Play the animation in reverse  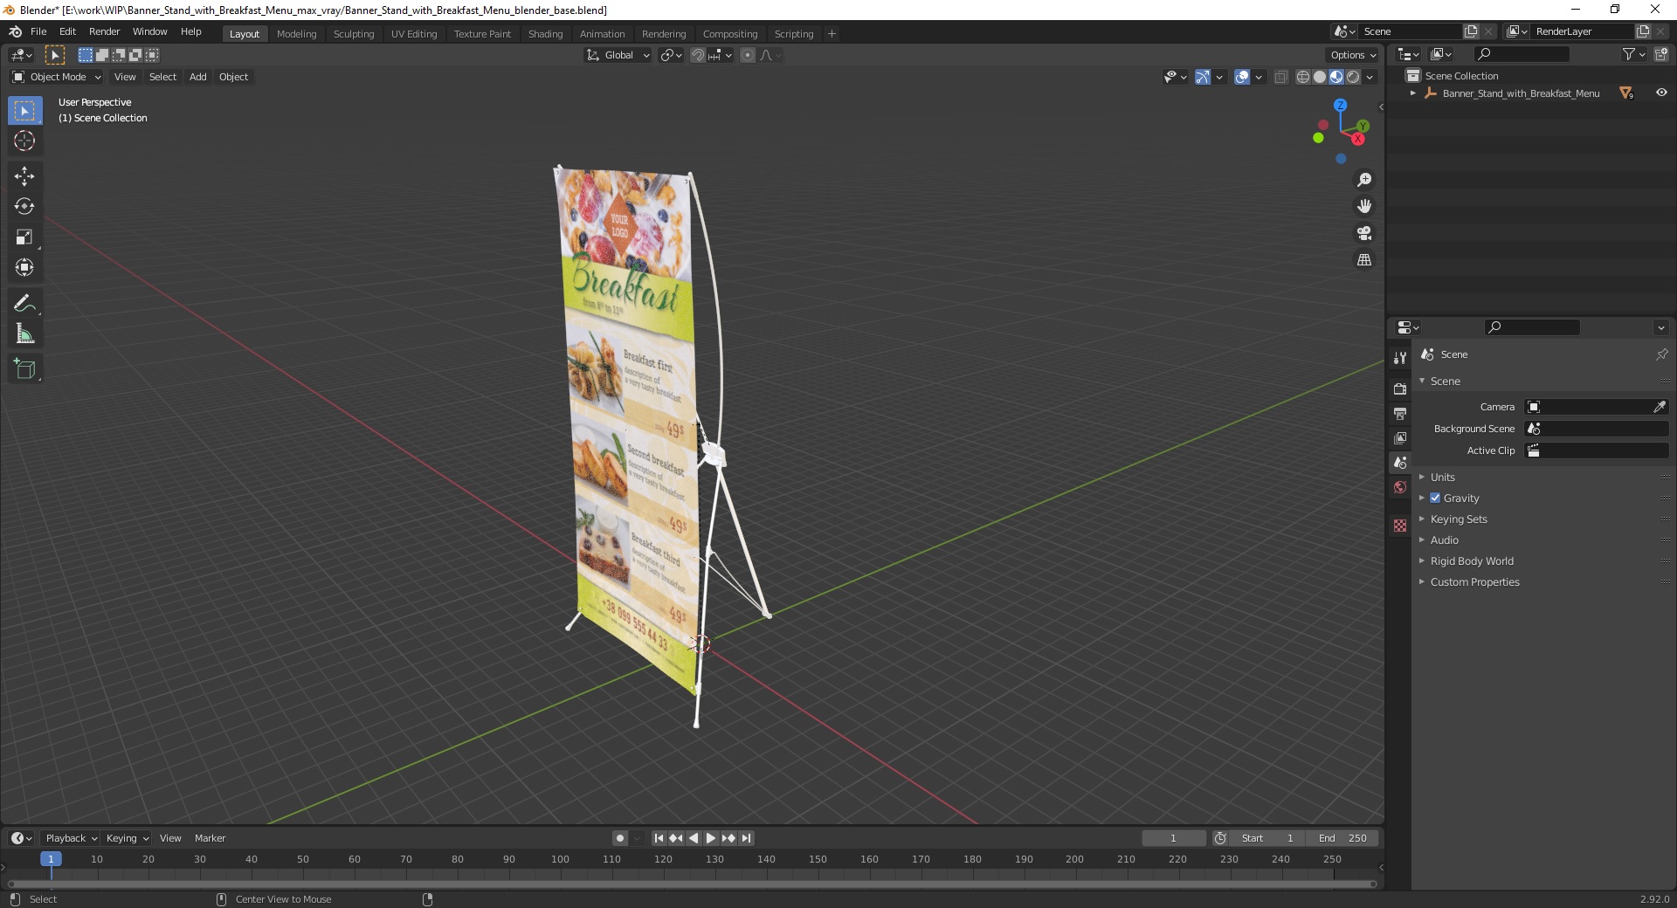point(694,838)
